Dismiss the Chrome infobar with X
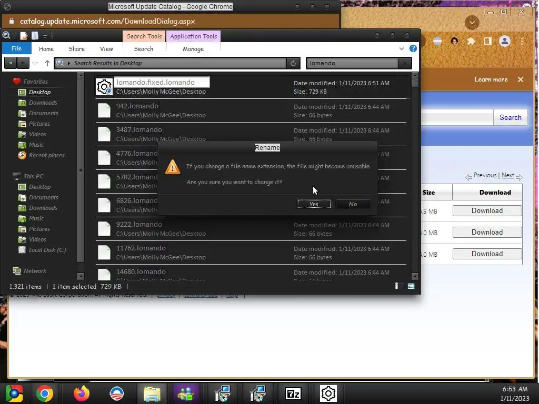This screenshot has width=539, height=404. click(x=521, y=79)
